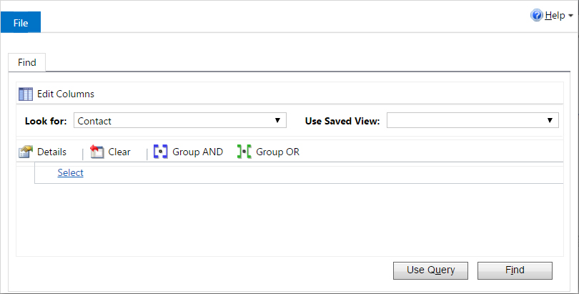Click the Help text link
The height and width of the screenshot is (294, 579).
(555, 16)
